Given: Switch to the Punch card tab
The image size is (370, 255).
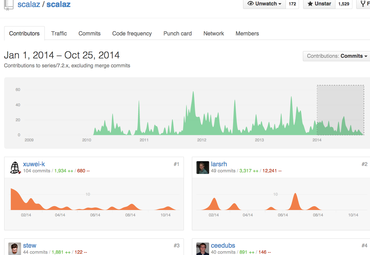Looking at the screenshot, I should click(177, 34).
